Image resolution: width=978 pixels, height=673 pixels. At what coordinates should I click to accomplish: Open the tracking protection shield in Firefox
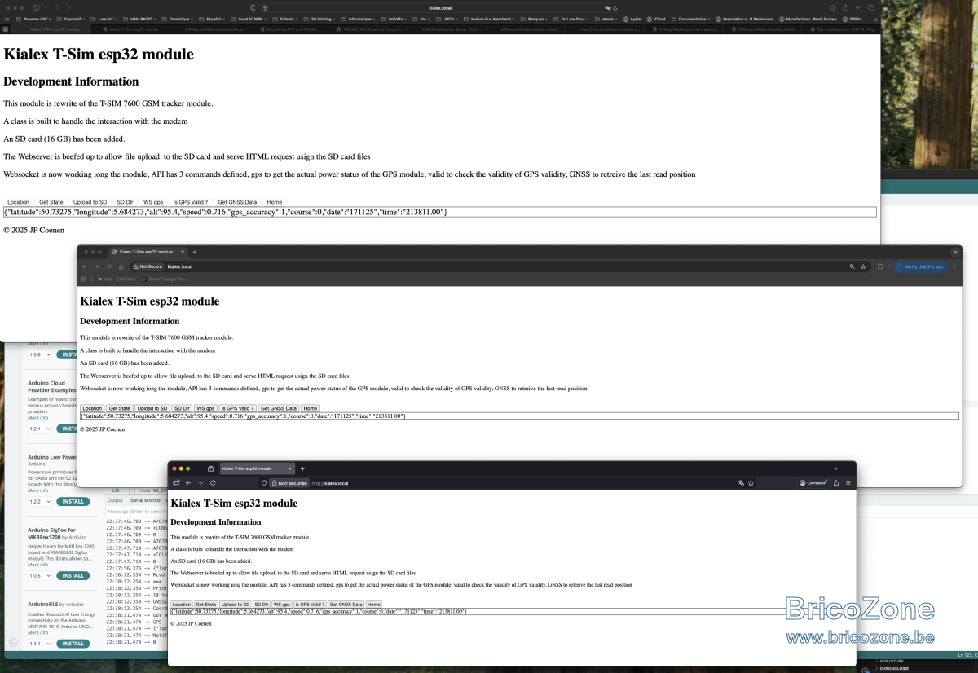pyautogui.click(x=264, y=482)
